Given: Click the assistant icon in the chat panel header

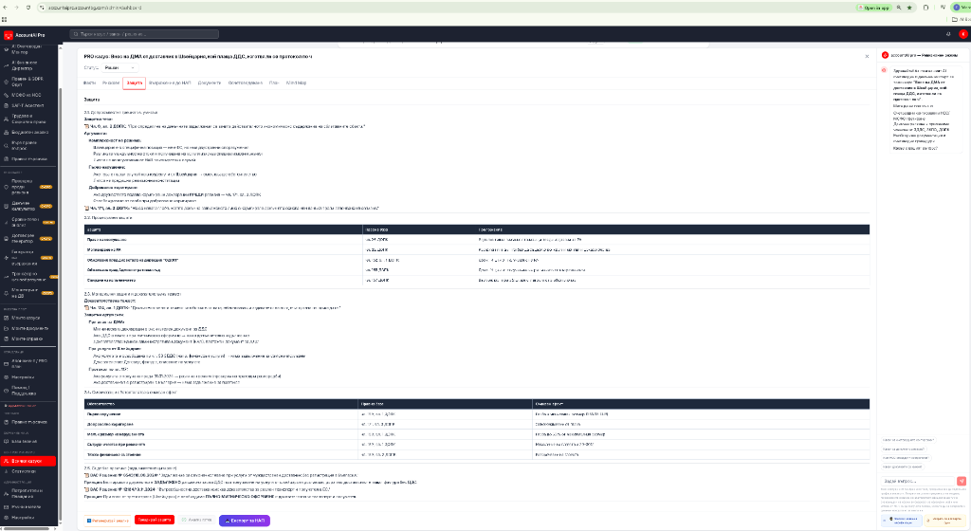Looking at the screenshot, I should tap(885, 55).
